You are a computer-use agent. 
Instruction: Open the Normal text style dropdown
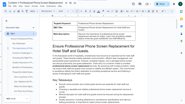click(48, 11)
